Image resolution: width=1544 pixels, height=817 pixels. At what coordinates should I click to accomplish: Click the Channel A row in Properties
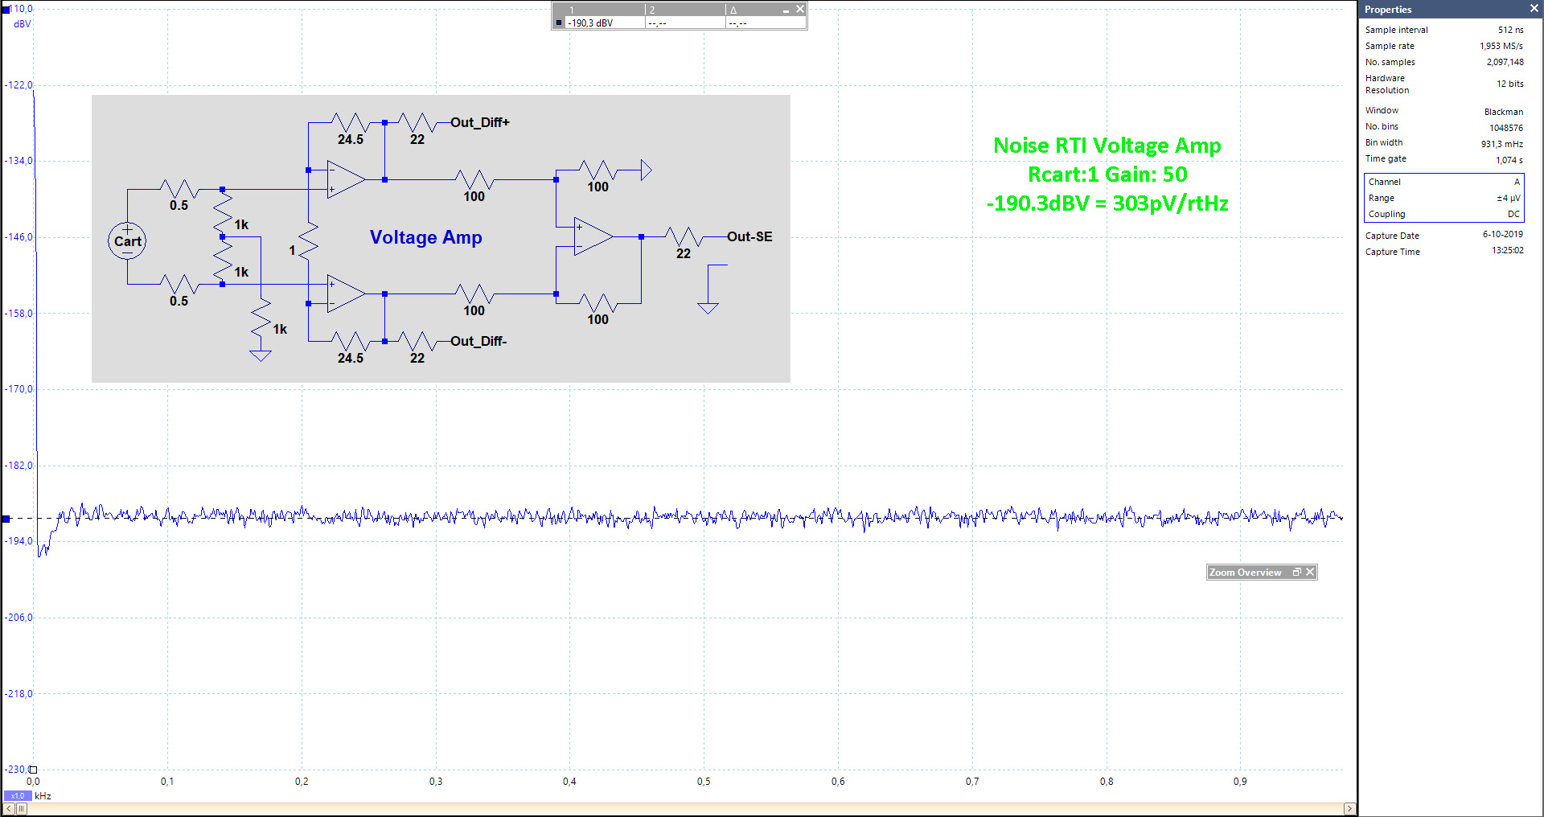[x=1443, y=182]
